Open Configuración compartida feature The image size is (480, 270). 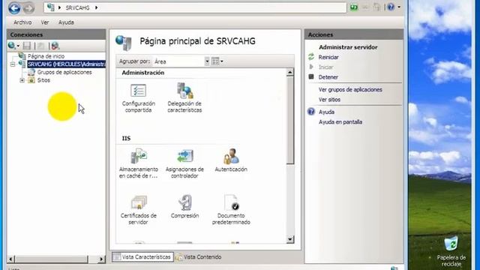click(138, 98)
